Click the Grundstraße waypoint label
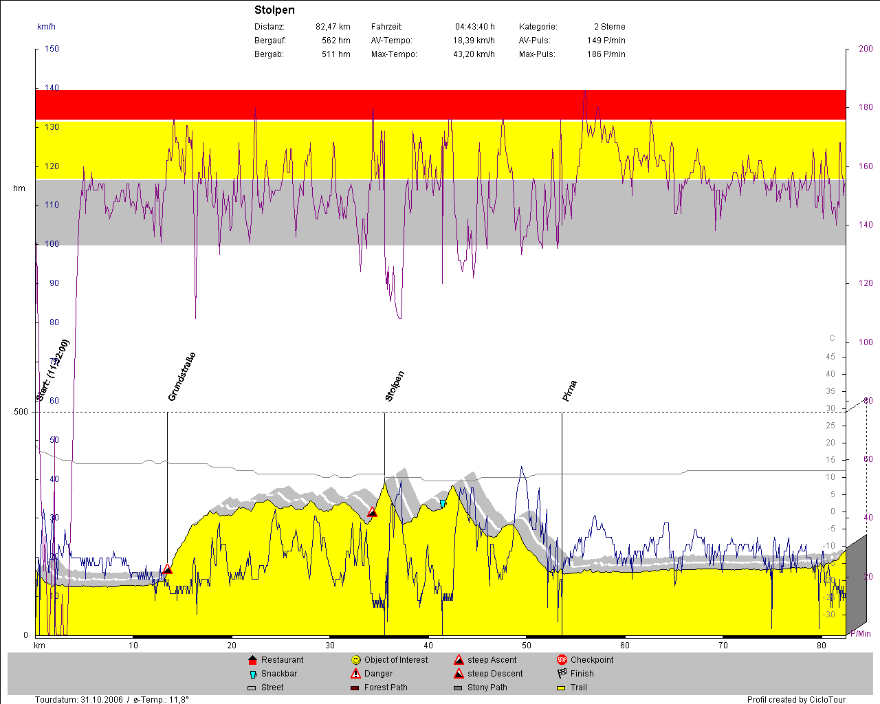Viewport: 880px width, 704px height. click(x=182, y=377)
